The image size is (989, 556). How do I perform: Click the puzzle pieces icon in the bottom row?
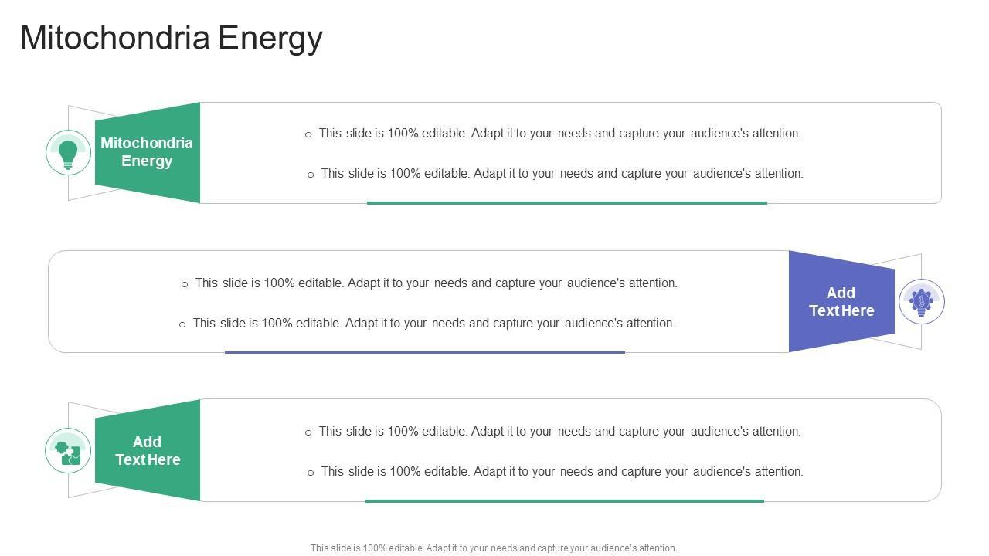tap(68, 451)
